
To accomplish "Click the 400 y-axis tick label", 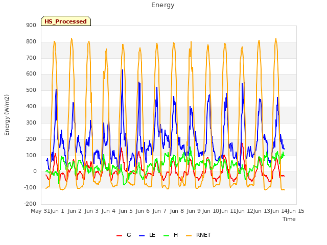I will pyautogui.click(x=31, y=107).
